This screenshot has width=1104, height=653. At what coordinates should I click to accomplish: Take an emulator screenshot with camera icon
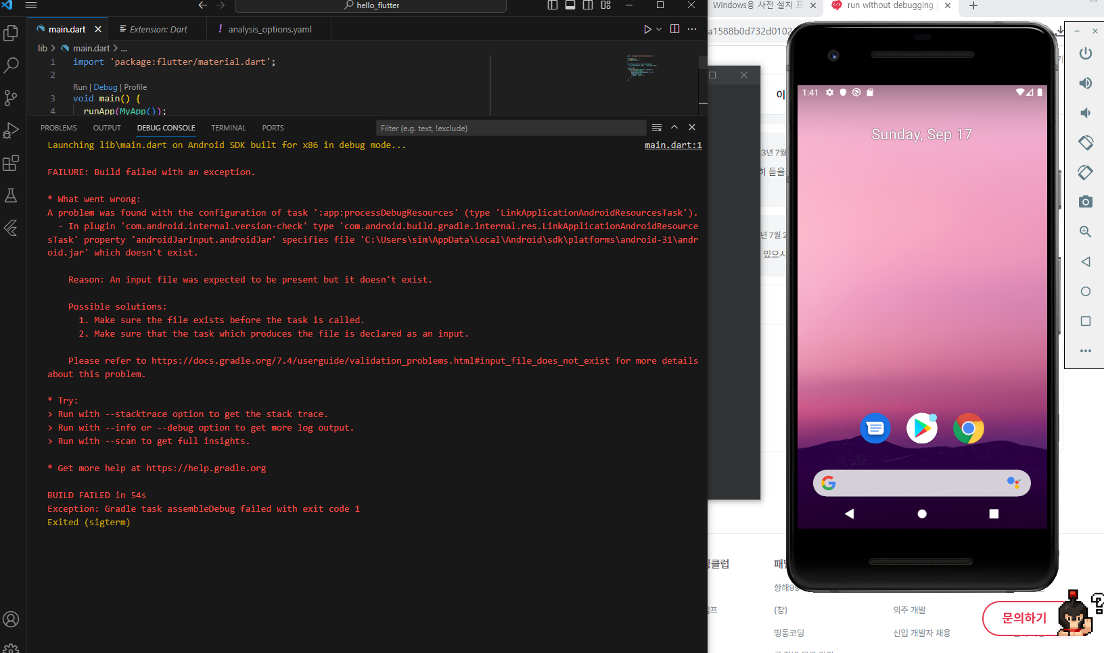click(x=1086, y=202)
